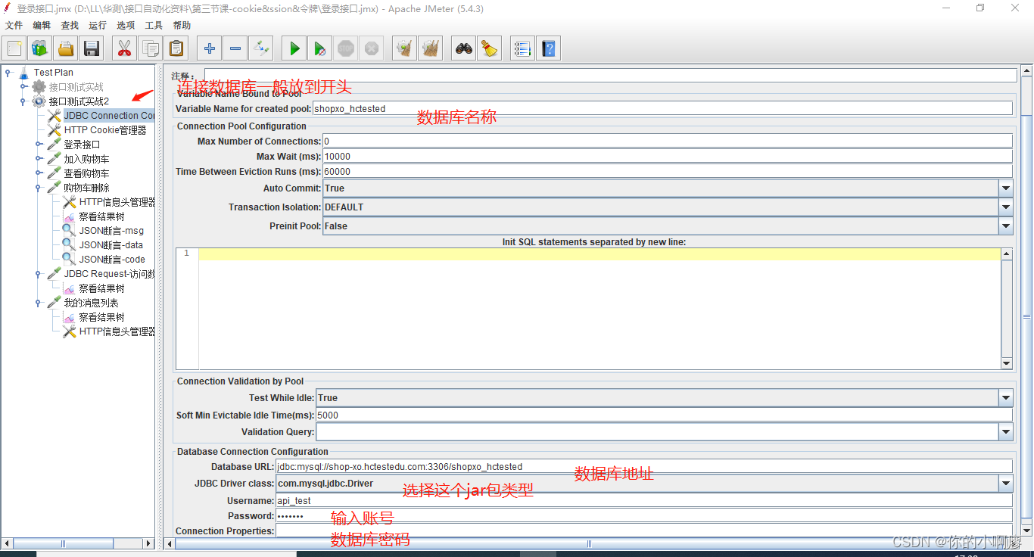
Task: Click the New test plan toolbar icon
Action: point(14,49)
